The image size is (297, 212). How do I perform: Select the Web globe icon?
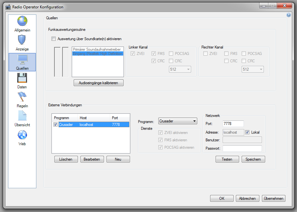22,135
